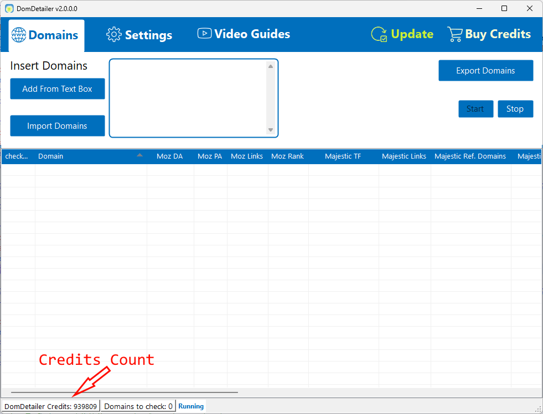Click the refresh icon beside Update
The image size is (543, 414).
(379, 34)
